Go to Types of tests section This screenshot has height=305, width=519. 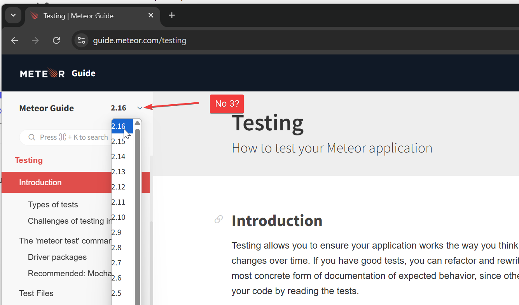[53, 205]
